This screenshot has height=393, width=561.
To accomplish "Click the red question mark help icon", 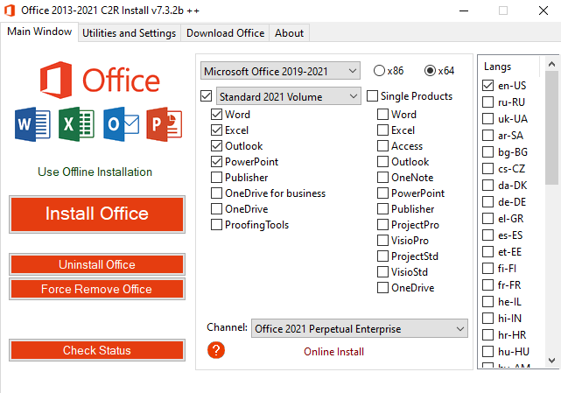I will pos(216,350).
